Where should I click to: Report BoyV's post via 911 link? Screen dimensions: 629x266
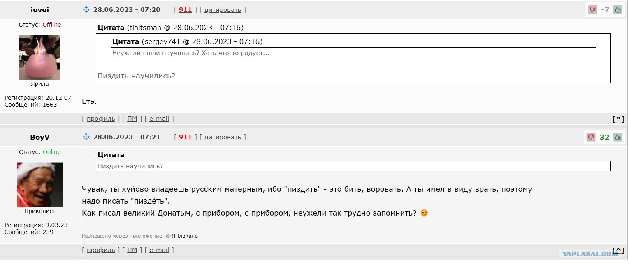(186, 137)
